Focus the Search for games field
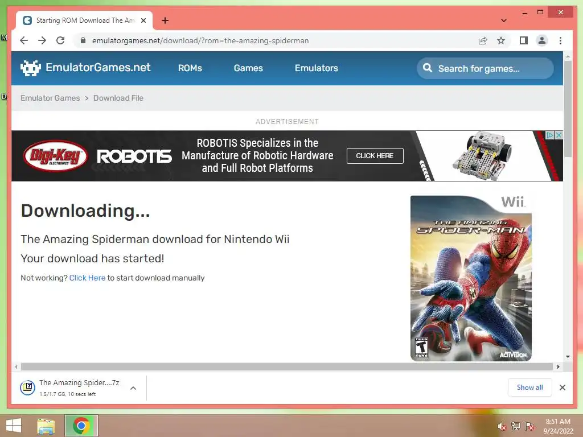This screenshot has height=437, width=583. (485, 68)
